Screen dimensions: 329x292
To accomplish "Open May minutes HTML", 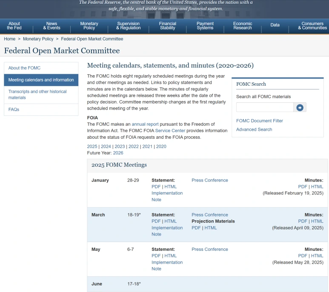I will coord(317,255).
